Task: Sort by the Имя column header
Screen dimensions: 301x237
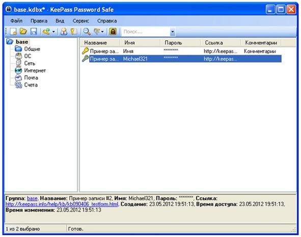Action: click(x=140, y=43)
